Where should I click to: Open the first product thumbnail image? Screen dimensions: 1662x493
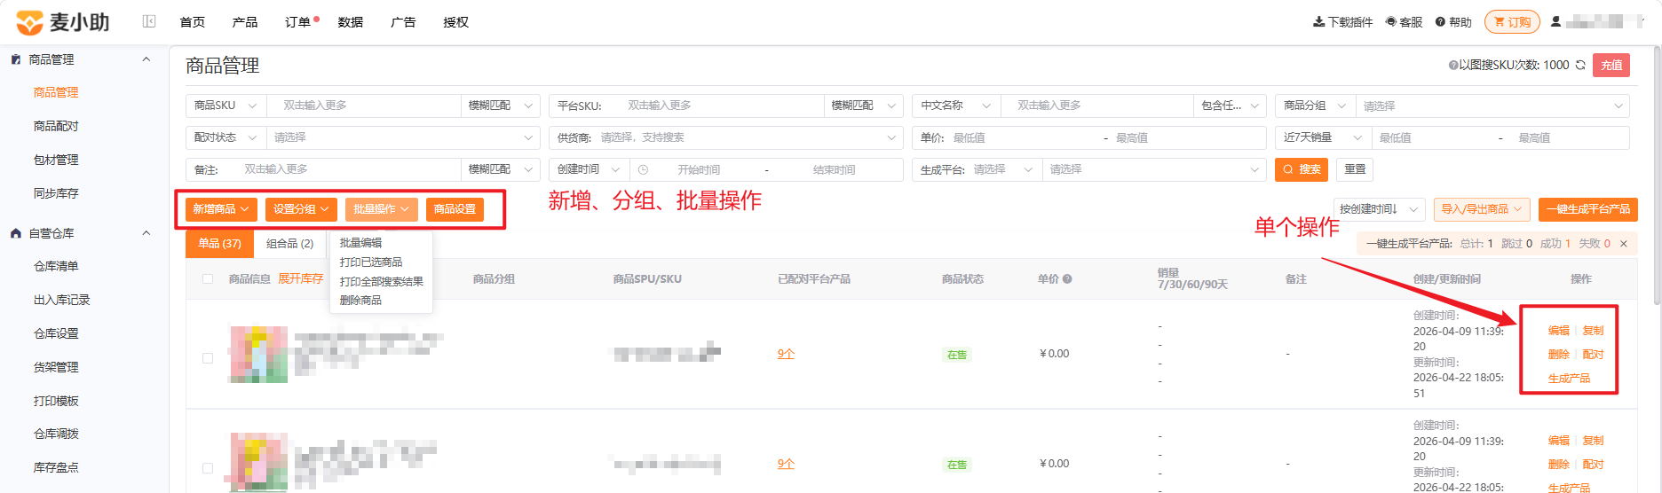tap(258, 354)
